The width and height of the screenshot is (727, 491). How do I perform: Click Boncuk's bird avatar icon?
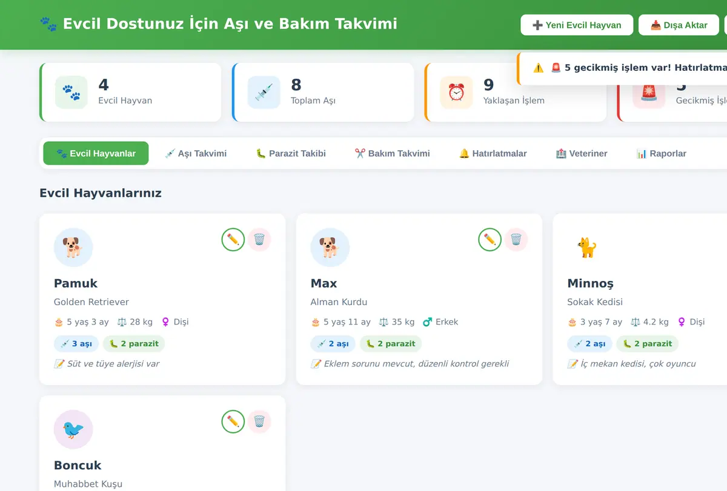[x=73, y=430]
